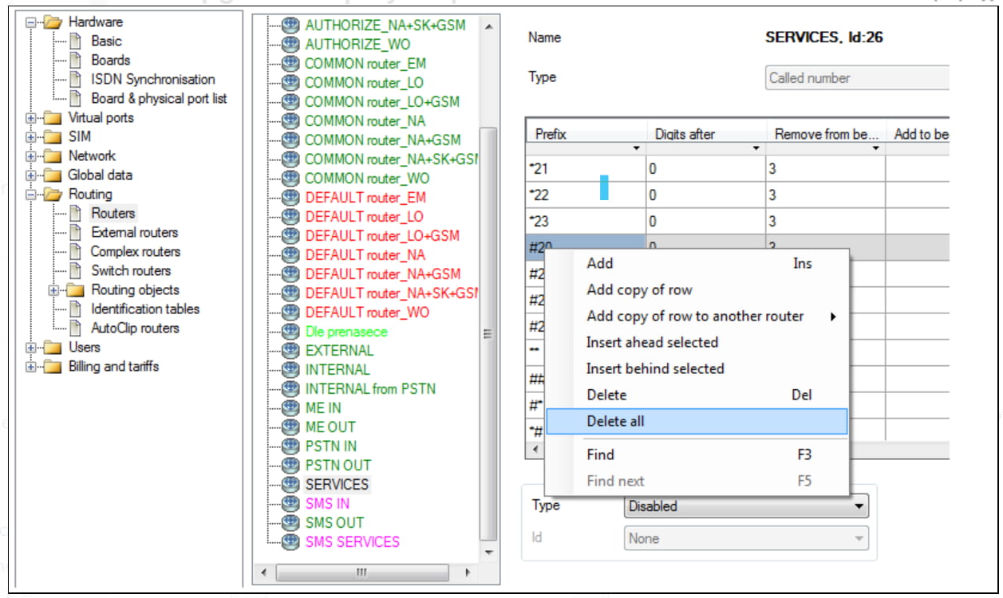Select Board & physical port list item
This screenshot has width=1003, height=598.
click(x=159, y=98)
